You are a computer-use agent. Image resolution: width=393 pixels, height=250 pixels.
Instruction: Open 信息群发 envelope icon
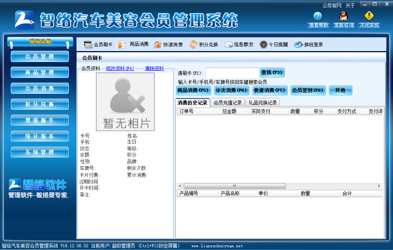click(229, 44)
